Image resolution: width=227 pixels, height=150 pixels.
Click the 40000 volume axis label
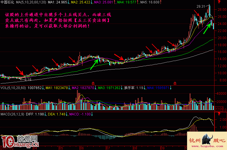[x=221, y=94]
